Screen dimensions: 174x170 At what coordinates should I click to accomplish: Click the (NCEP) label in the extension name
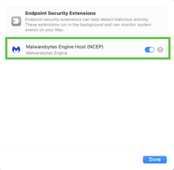point(95,47)
